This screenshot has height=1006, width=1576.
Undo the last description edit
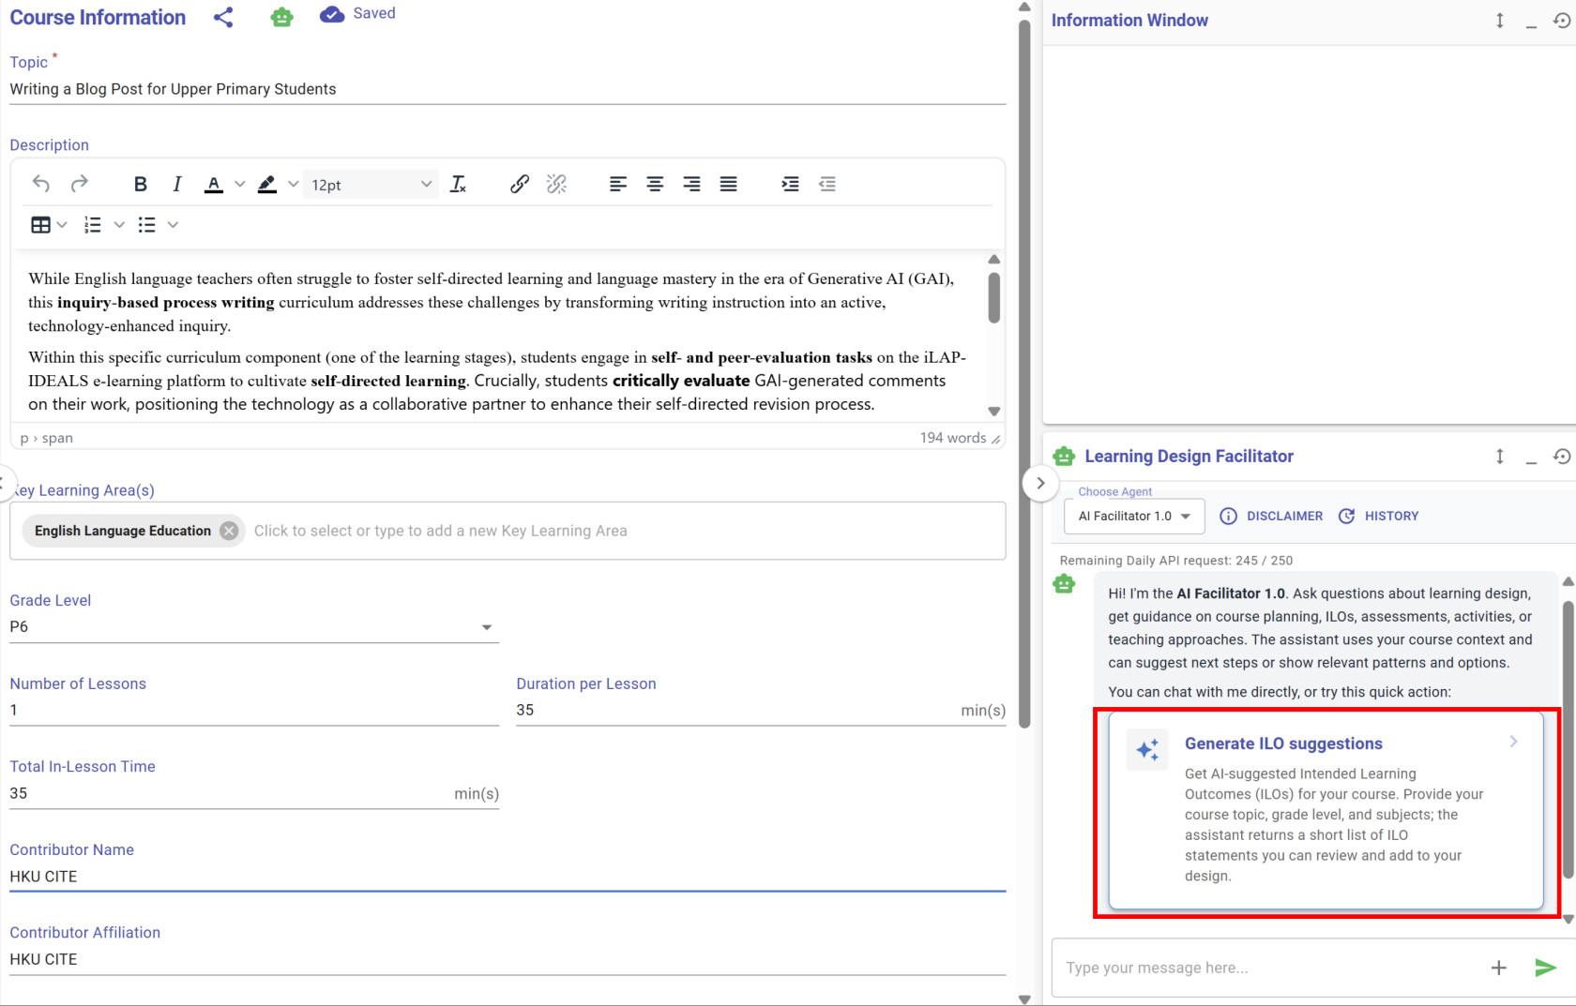pos(40,184)
